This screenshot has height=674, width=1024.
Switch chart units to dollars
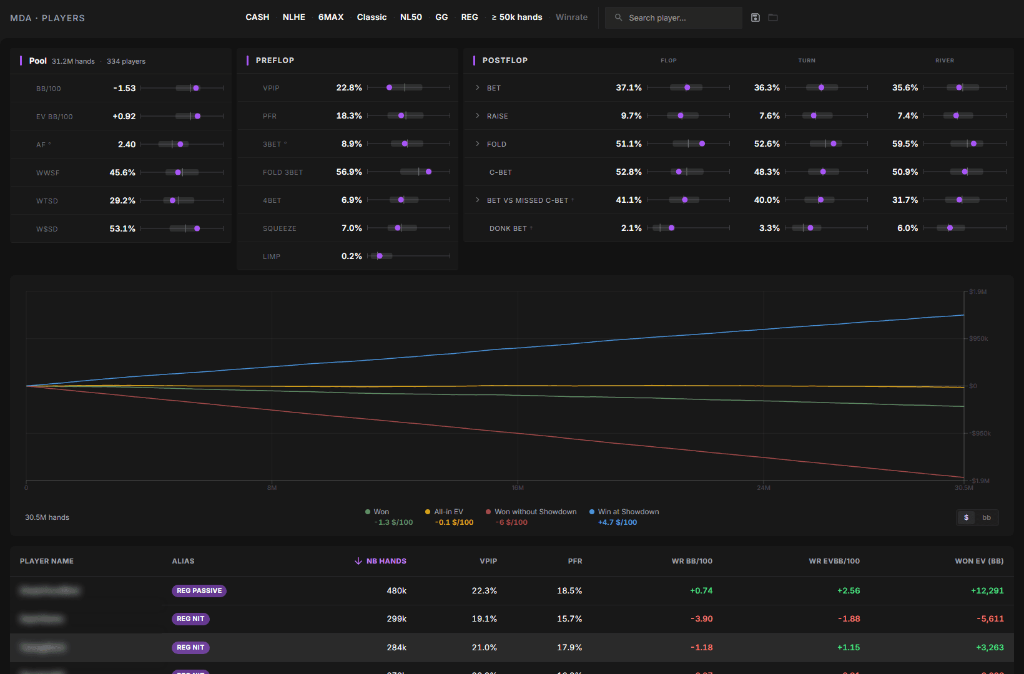click(967, 517)
